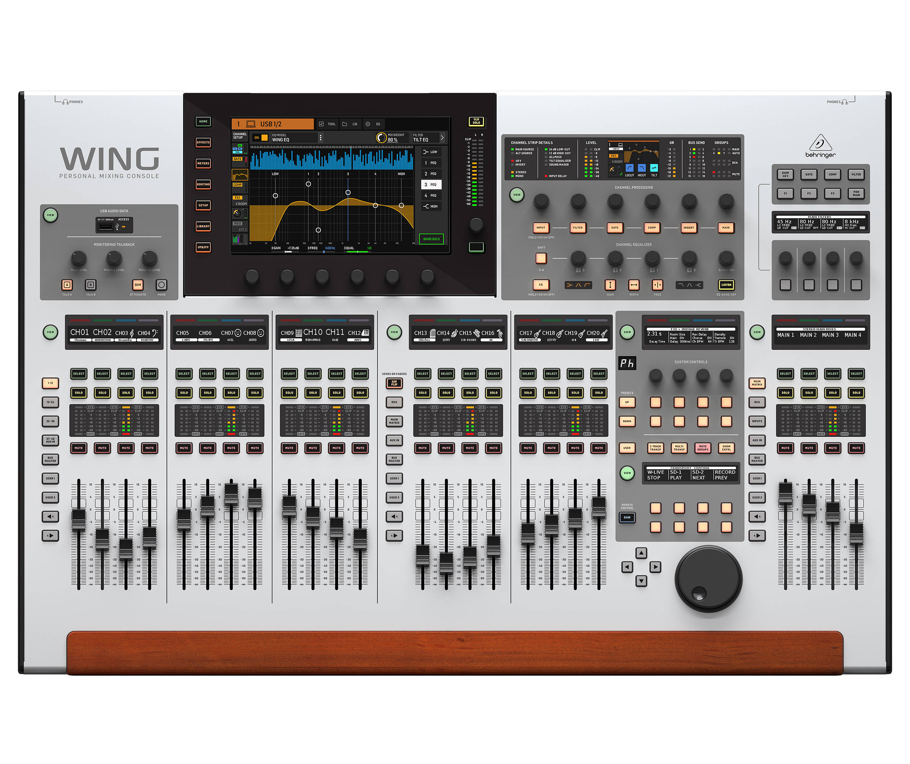The width and height of the screenshot is (910, 764).
Task: Click the down arrow navigation key near jog wheel
Action: [x=641, y=581]
